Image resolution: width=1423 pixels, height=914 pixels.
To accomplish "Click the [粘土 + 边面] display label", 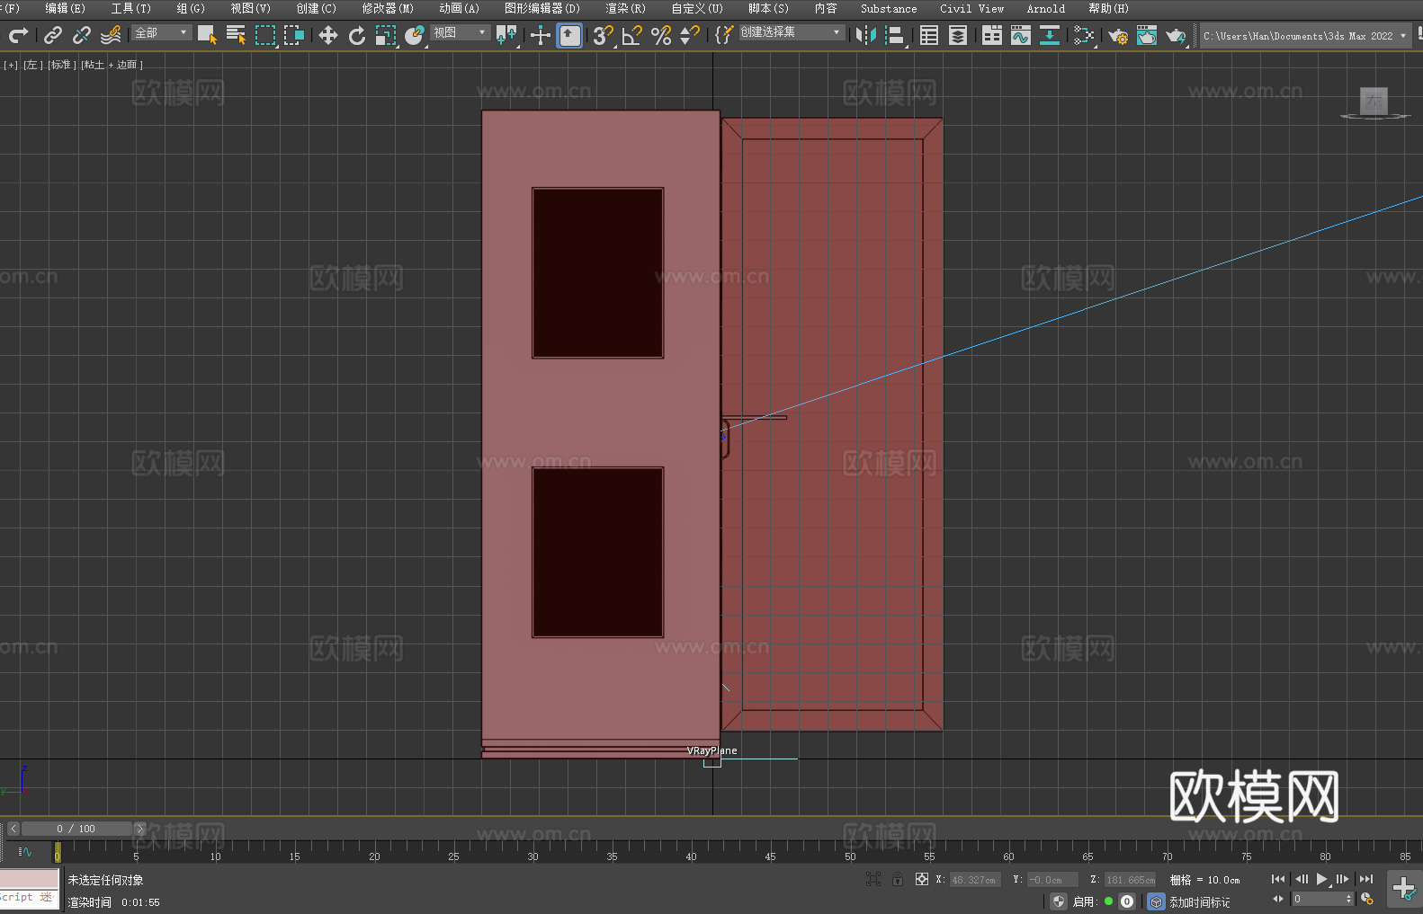I will (x=112, y=65).
